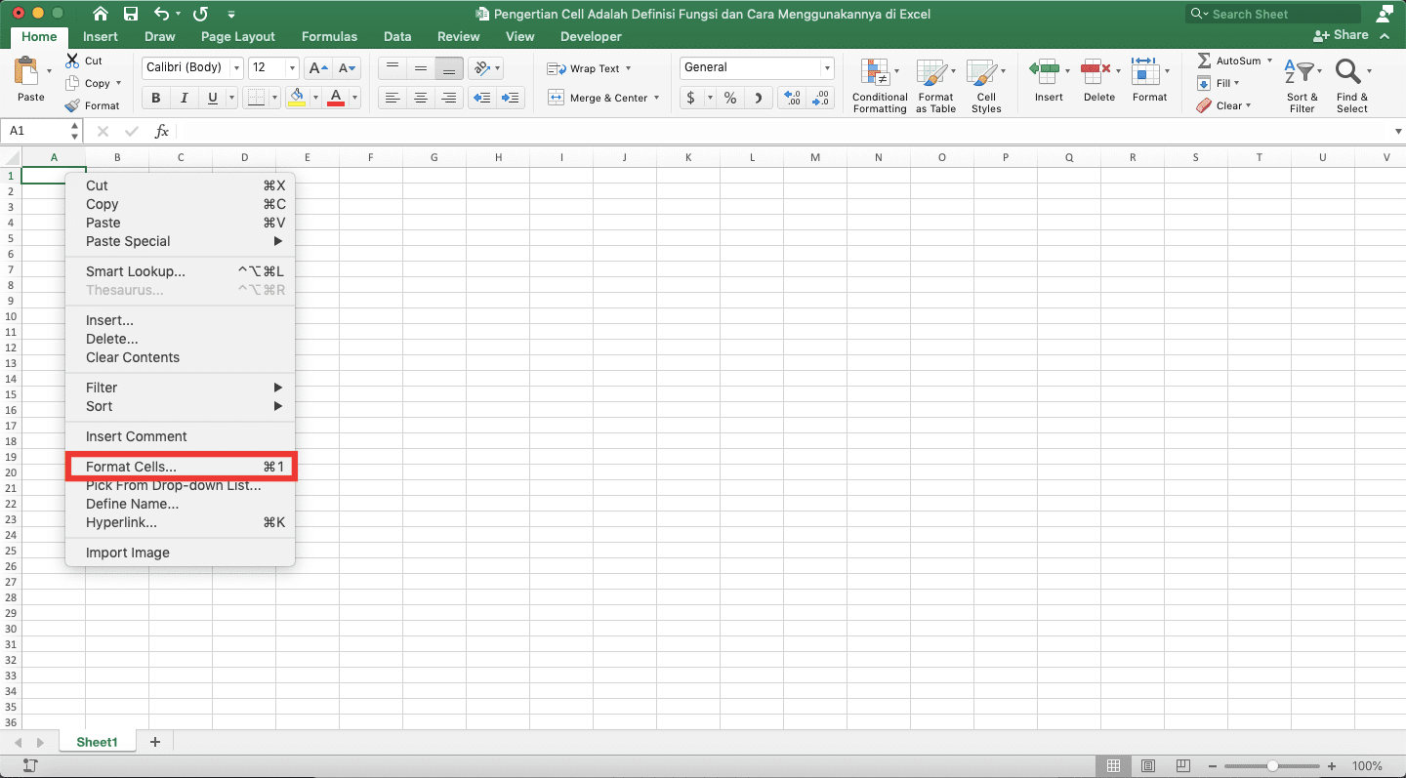The width and height of the screenshot is (1406, 778).
Task: Toggle Italic formatting
Action: tap(184, 98)
